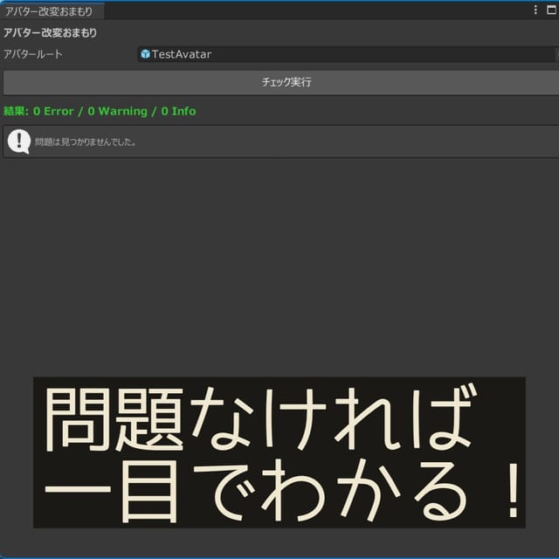Click the 0 Info count text

pos(178,112)
